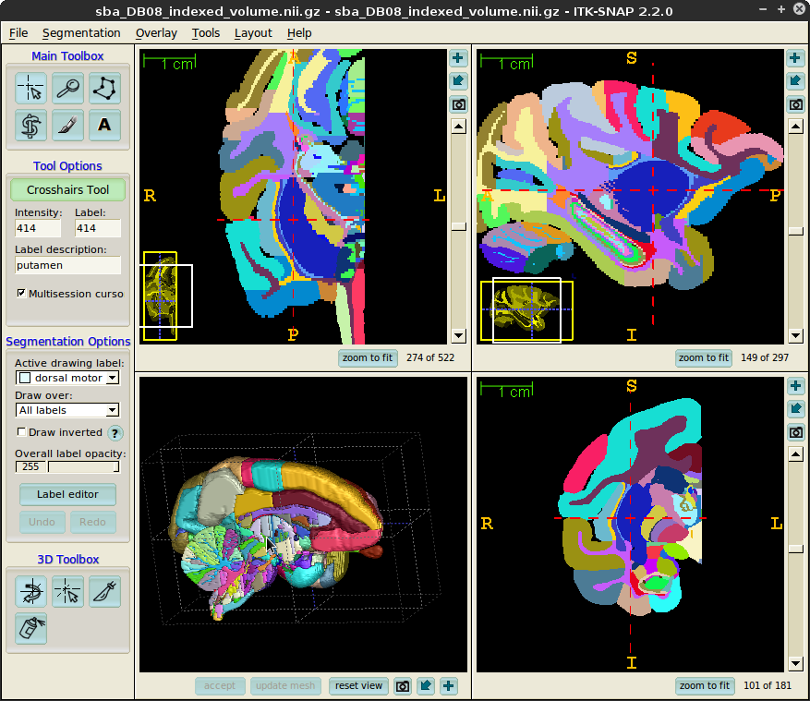Open the Active drawing label dropdown
Image resolution: width=810 pixels, height=701 pixels.
click(x=68, y=378)
